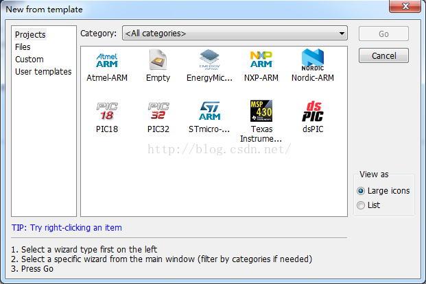The image size is (426, 284).
Task: Select Projects wizard type
Action: point(30,35)
